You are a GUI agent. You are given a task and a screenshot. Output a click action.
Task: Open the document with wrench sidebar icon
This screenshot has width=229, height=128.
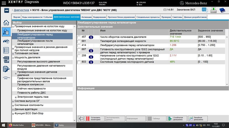tap(6, 69)
